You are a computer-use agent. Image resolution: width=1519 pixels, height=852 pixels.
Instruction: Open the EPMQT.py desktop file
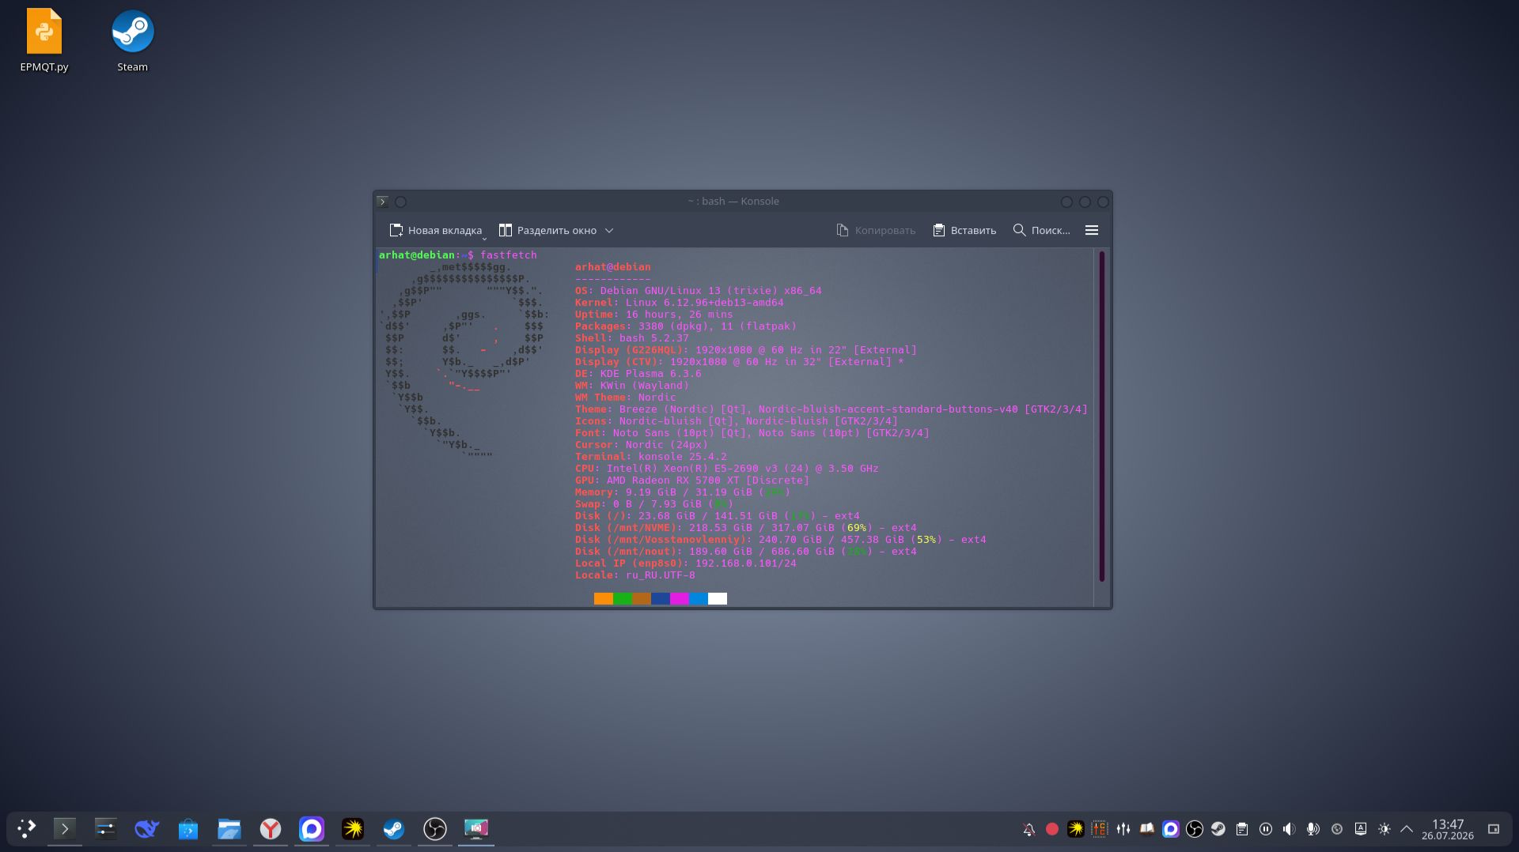[x=44, y=40]
